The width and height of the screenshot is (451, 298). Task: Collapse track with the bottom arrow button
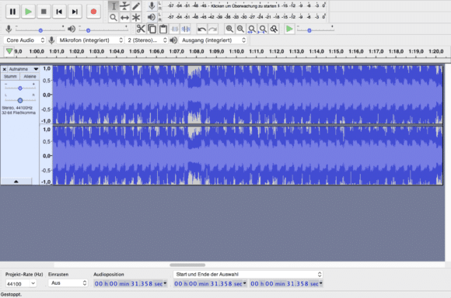click(x=16, y=182)
